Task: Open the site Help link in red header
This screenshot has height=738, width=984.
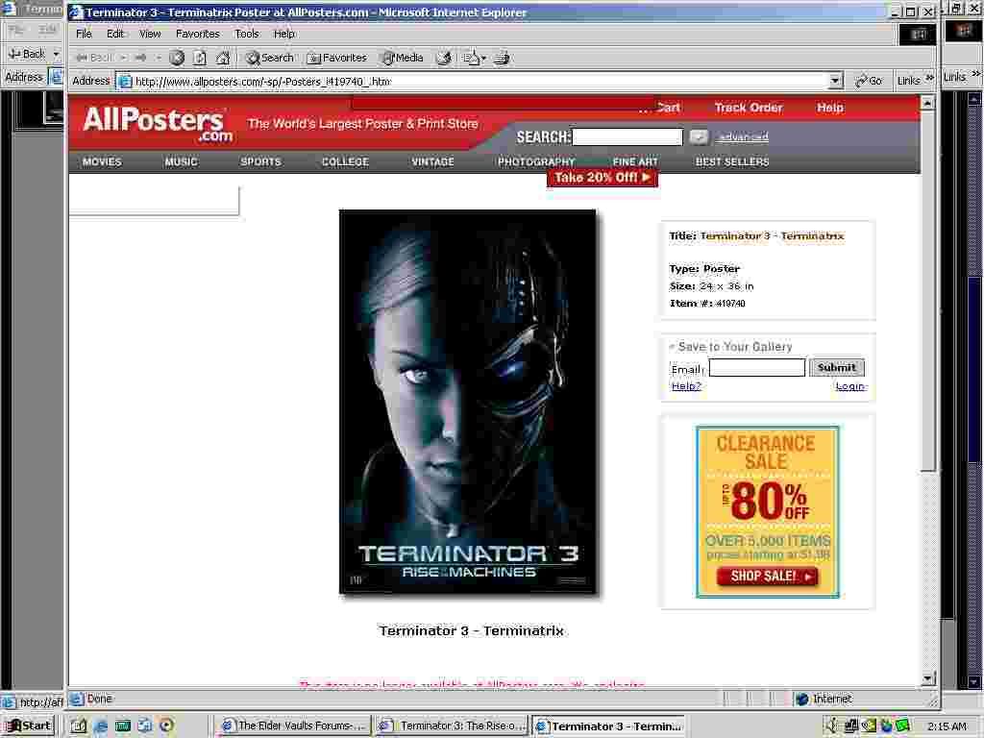Action: [829, 108]
